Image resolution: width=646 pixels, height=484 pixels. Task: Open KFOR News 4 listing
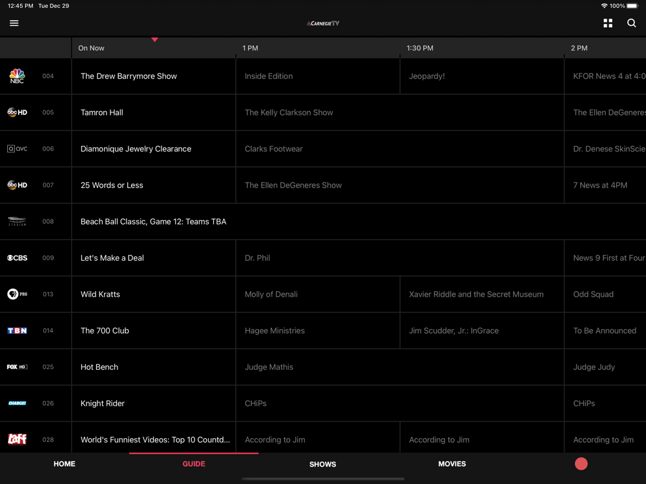coord(605,76)
